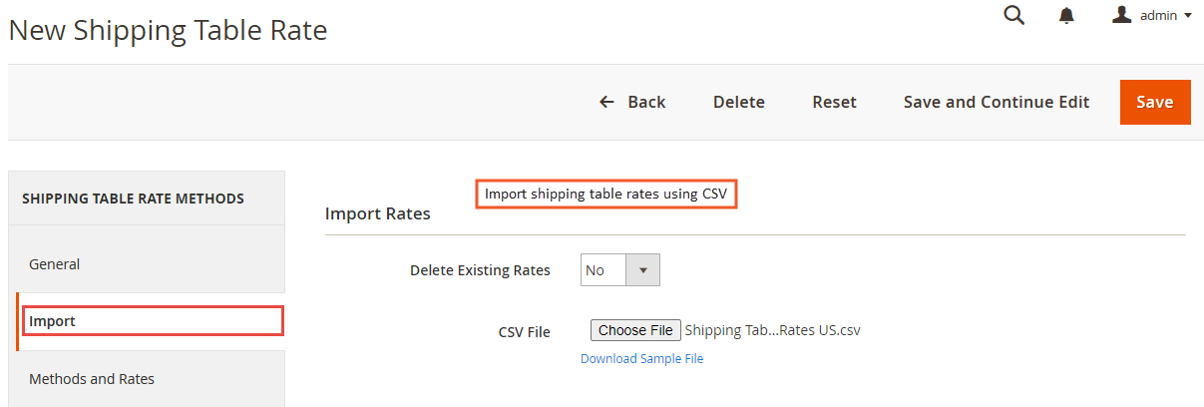Viewport: 1204px width, 407px height.
Task: Click the Import shipping table rates note
Action: [605, 194]
